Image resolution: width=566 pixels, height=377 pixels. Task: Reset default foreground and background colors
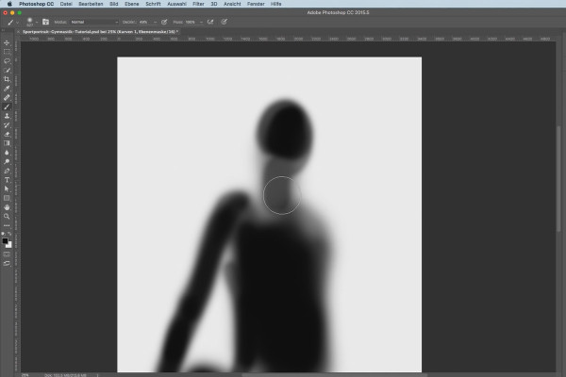3,234
